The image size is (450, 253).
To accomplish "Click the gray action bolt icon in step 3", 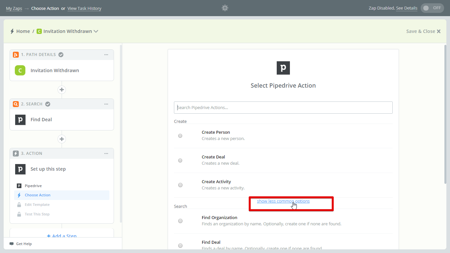I will [x=16, y=154].
